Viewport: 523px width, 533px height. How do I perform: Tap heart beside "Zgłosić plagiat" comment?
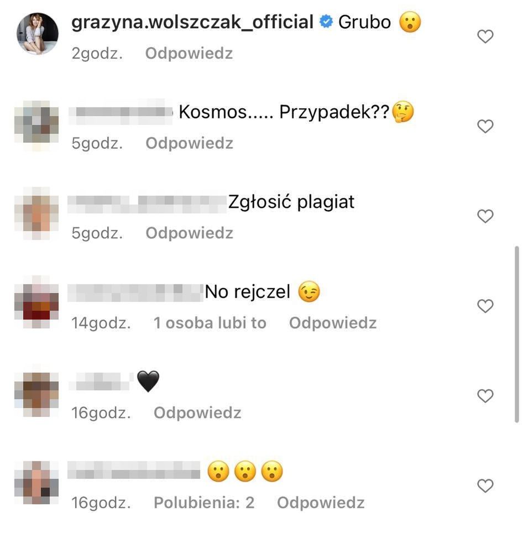[485, 216]
